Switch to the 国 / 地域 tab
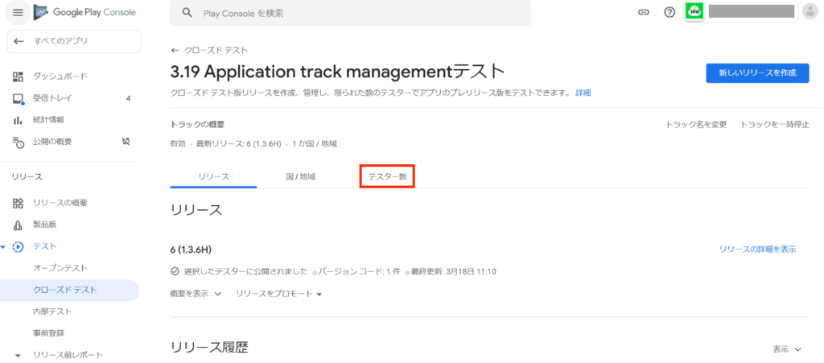 tap(300, 176)
